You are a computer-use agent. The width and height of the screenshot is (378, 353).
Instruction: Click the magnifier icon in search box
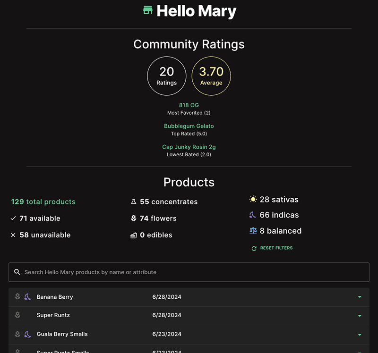pos(17,272)
